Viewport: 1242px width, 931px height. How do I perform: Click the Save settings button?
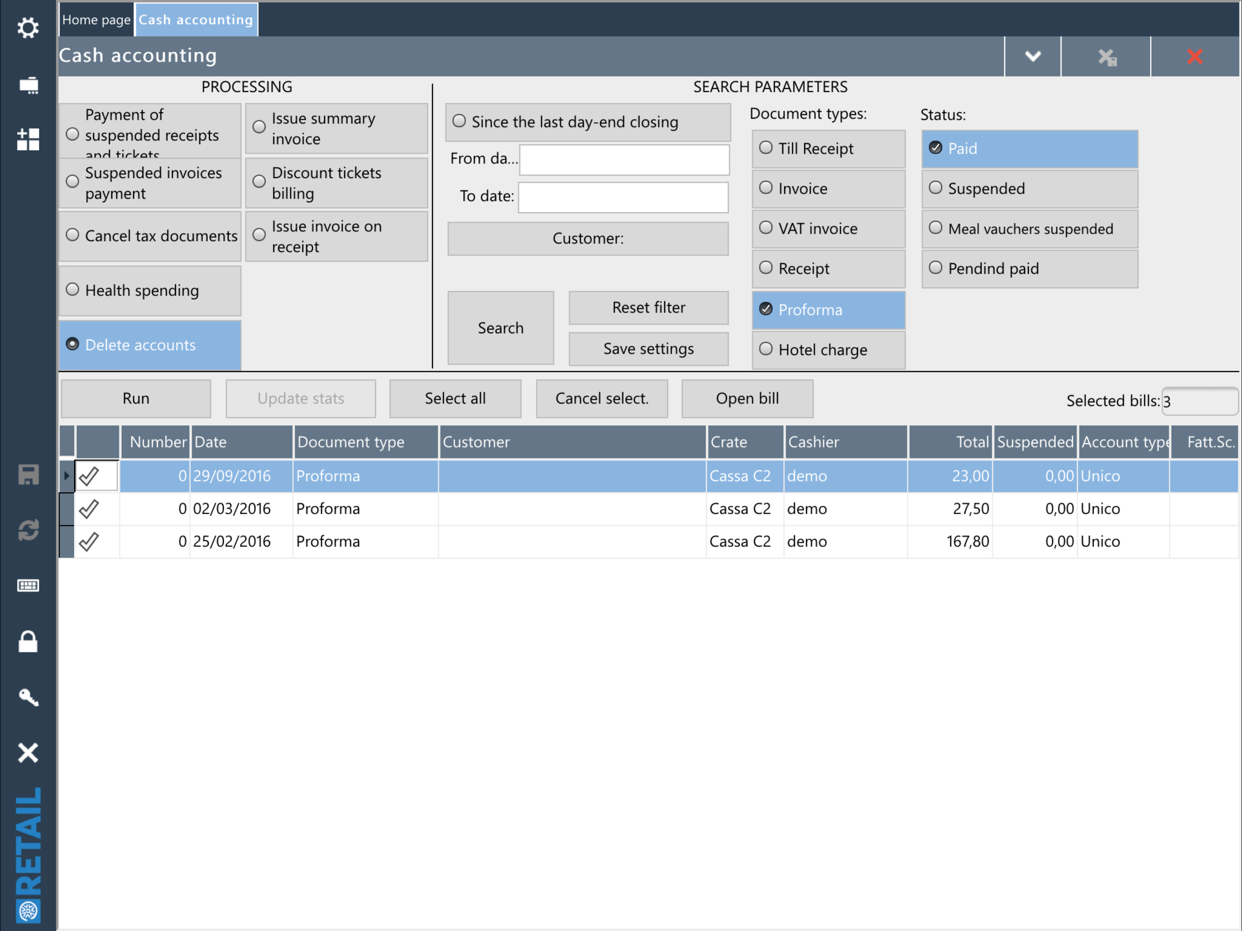pos(649,349)
